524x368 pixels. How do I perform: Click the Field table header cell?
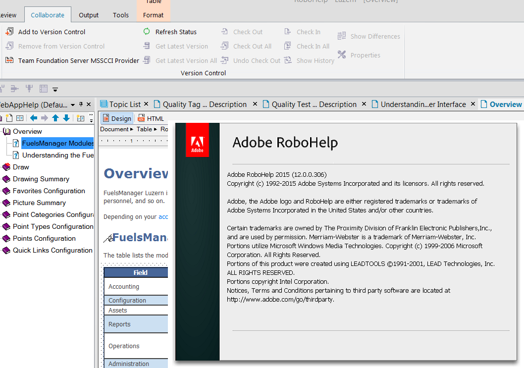[x=136, y=272]
